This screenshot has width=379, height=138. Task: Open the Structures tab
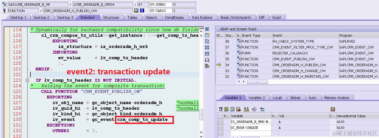pyautogui.click(x=111, y=17)
